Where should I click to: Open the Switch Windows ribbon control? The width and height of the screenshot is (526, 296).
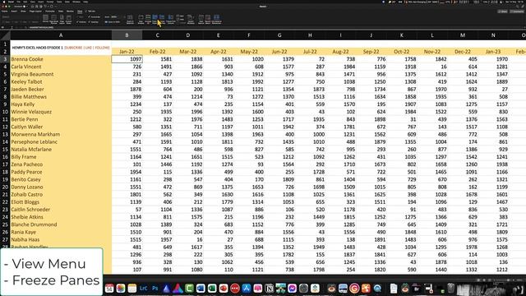pyautogui.click(x=191, y=19)
